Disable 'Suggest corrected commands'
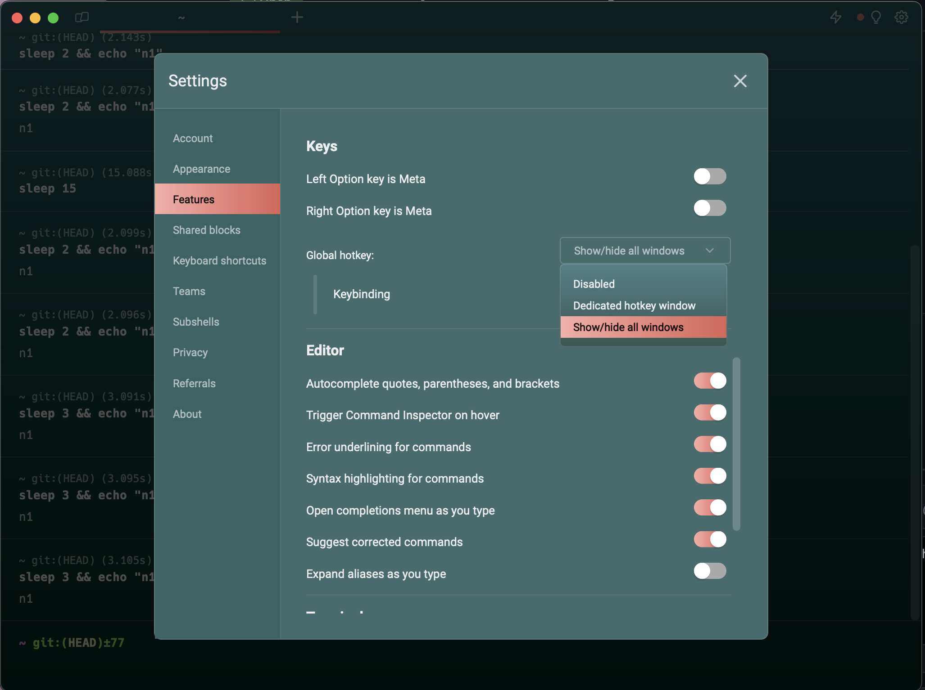 pyautogui.click(x=710, y=540)
